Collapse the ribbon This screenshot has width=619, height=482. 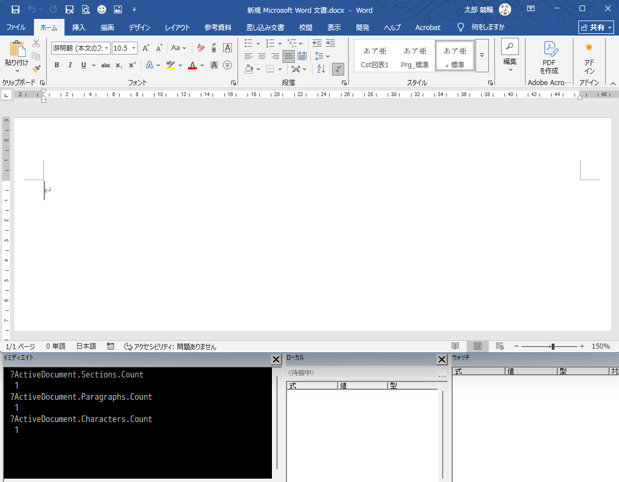point(613,83)
